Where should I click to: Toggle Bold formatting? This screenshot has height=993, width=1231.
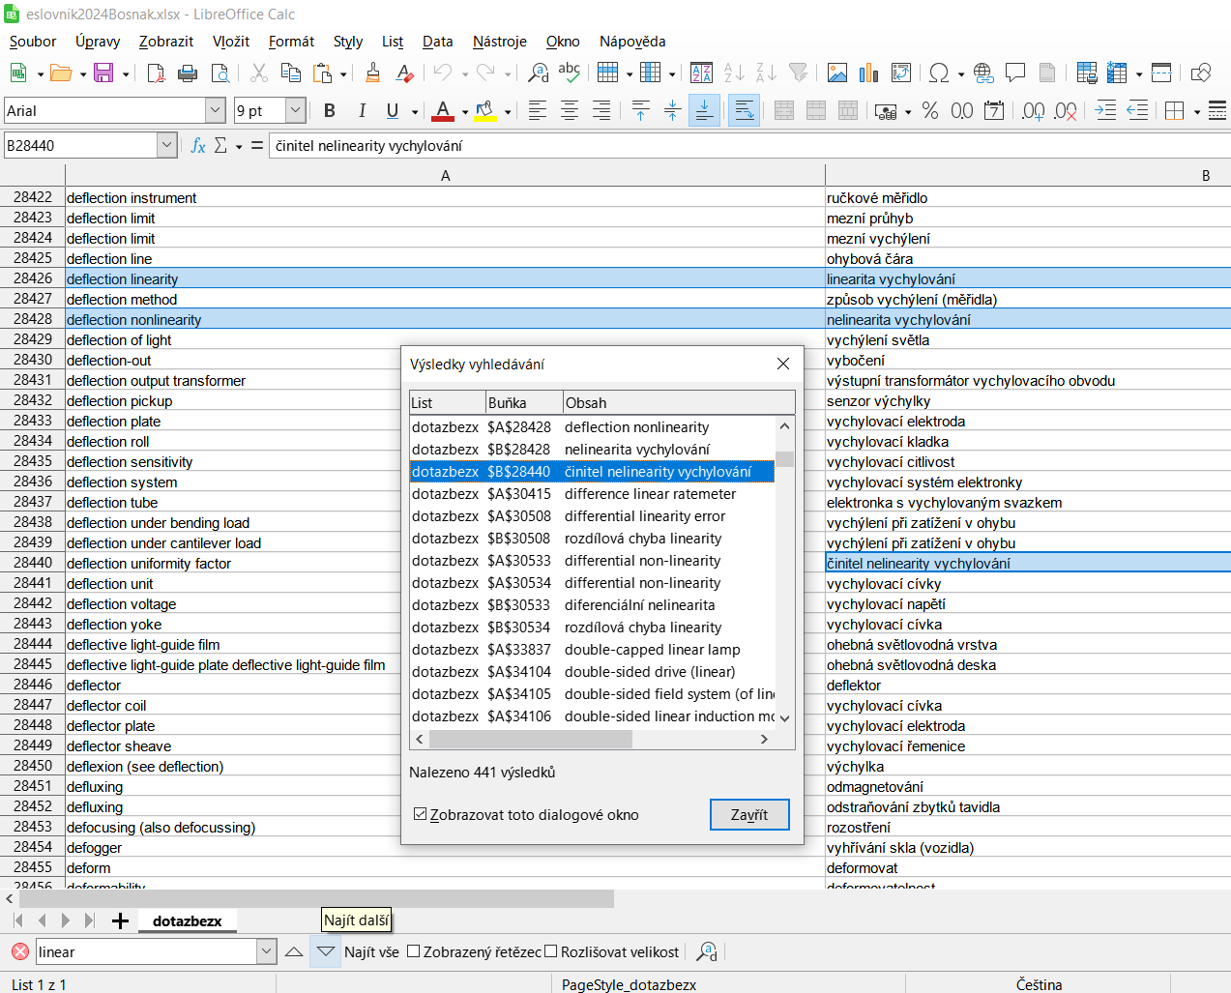coord(330,111)
